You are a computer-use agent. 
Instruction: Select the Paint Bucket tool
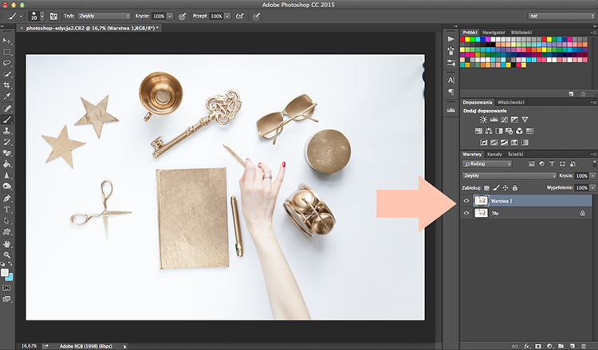click(x=7, y=164)
